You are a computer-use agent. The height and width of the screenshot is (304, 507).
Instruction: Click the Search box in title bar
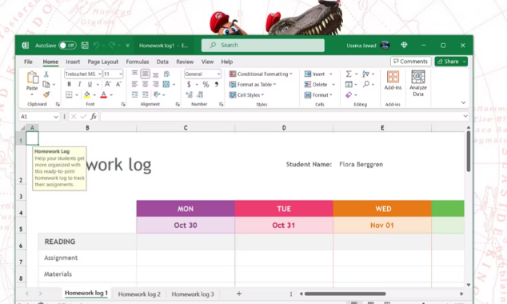tap(263, 46)
